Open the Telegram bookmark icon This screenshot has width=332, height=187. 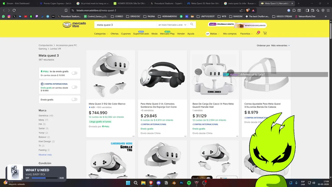[x=48, y=16]
